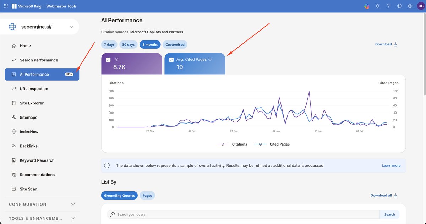Screen dimensions: 426x224
Task: Expand the TOOLS & ENHANCEMENTS section
Action: pyautogui.click(x=42, y=219)
